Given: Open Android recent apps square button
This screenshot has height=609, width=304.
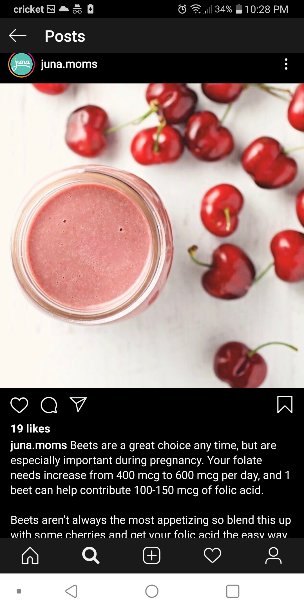Looking at the screenshot, I should [233, 591].
